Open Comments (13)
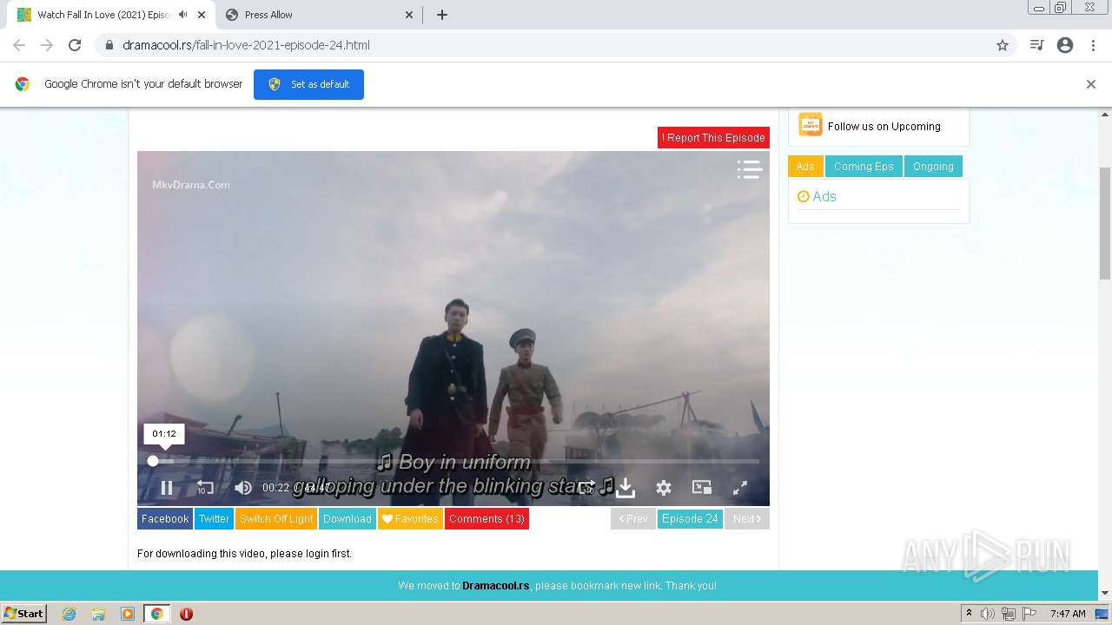The height and width of the screenshot is (625, 1112). point(486,519)
